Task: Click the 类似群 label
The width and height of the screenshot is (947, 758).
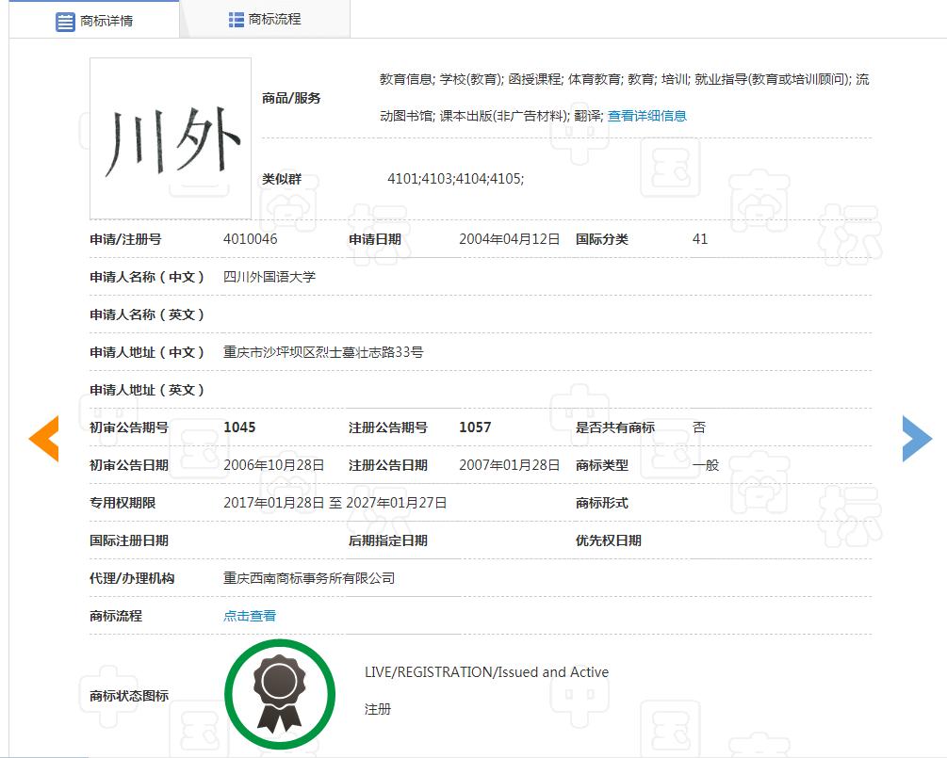Action: pos(282,179)
